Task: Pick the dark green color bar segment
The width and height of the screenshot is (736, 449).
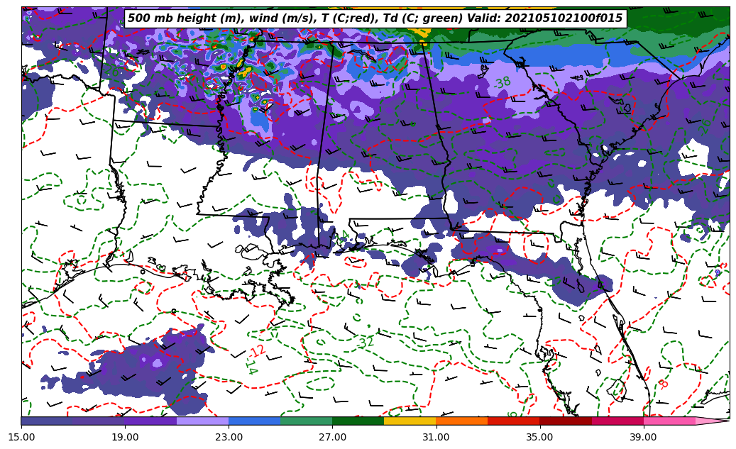Action: 358,421
